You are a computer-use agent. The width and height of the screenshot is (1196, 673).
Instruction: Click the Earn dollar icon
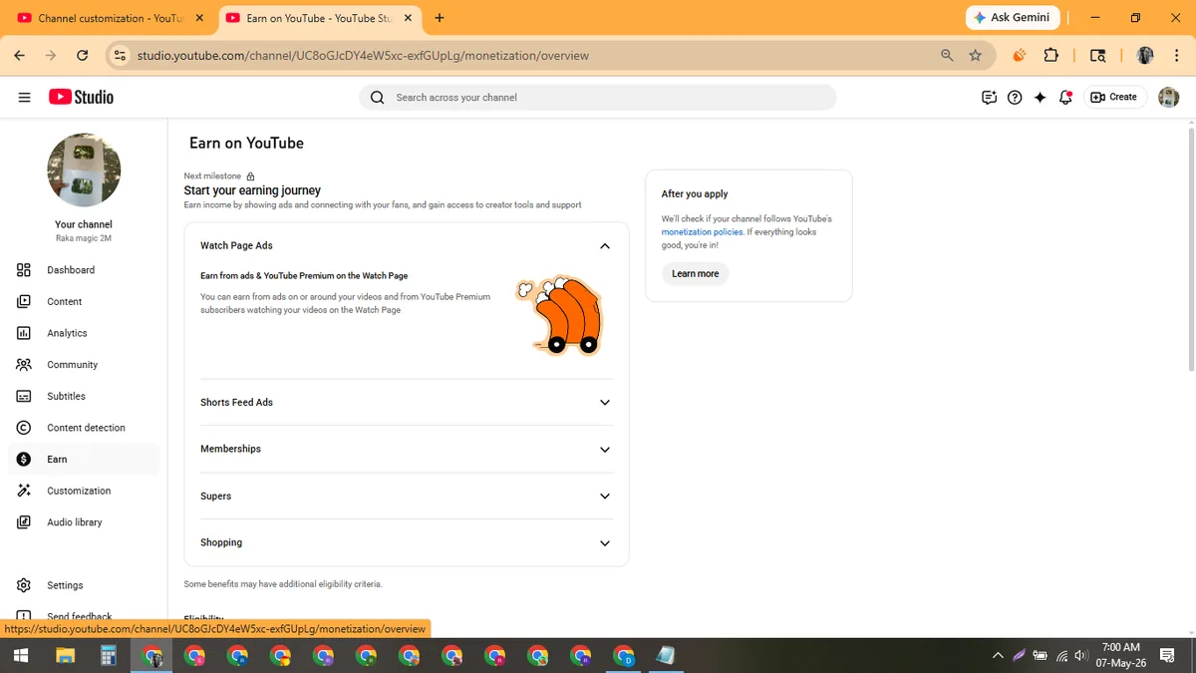click(24, 460)
